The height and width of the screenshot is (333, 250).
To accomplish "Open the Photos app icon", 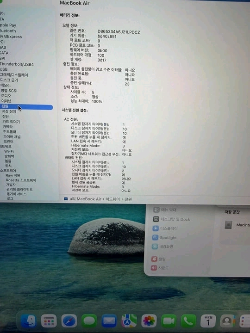I will 149,321.
